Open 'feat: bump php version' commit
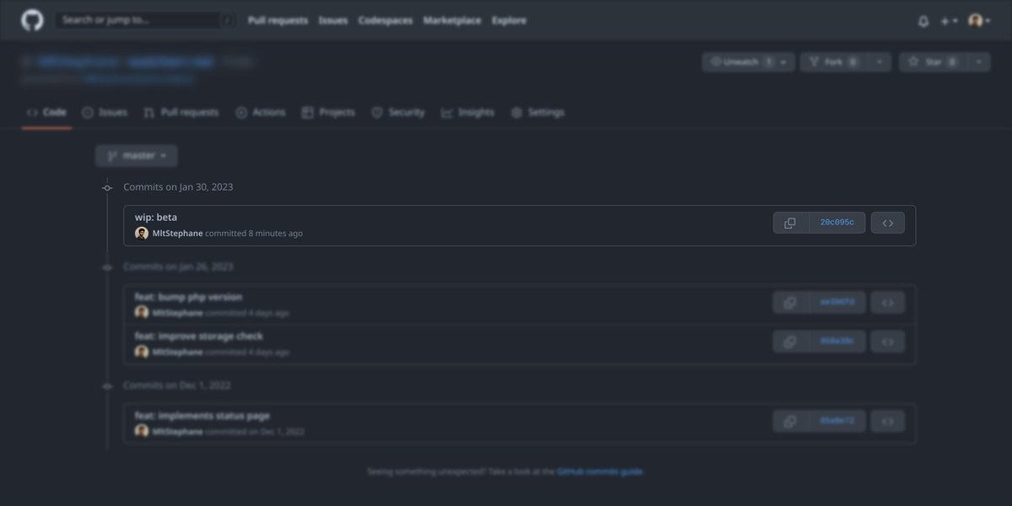The width and height of the screenshot is (1012, 506). 188,297
